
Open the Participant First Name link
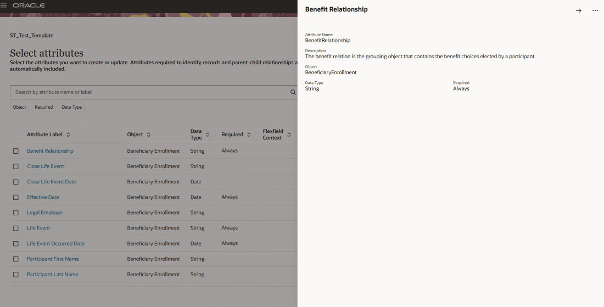53,259
